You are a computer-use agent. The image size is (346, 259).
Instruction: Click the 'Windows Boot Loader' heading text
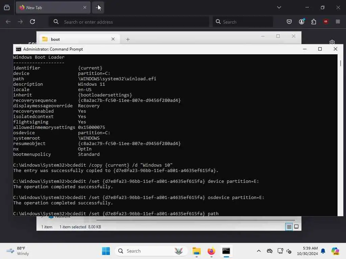tap(39, 57)
